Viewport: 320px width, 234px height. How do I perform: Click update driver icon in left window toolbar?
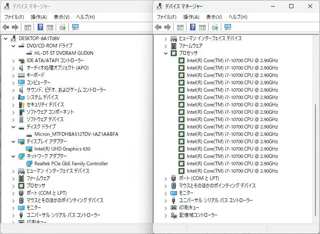coord(62,27)
